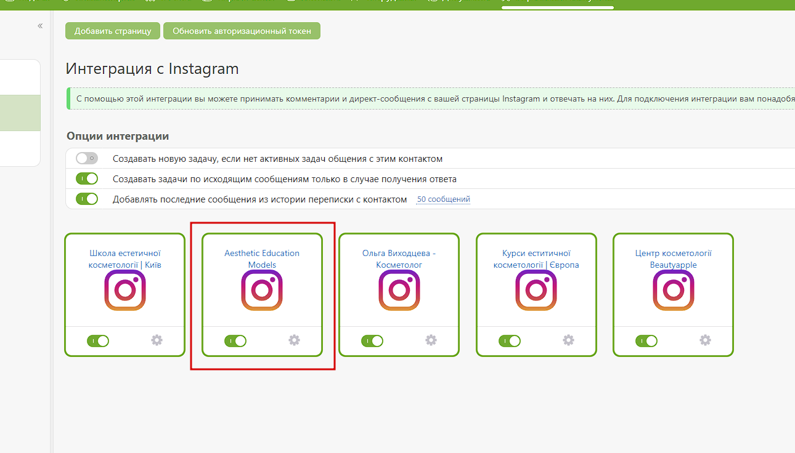Open Центр косметології Beautyapple page link
This screenshot has width=795, height=453.
(674, 259)
